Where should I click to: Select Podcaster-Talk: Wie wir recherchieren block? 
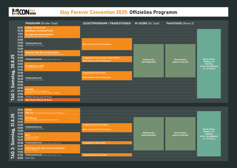tap(52, 53)
